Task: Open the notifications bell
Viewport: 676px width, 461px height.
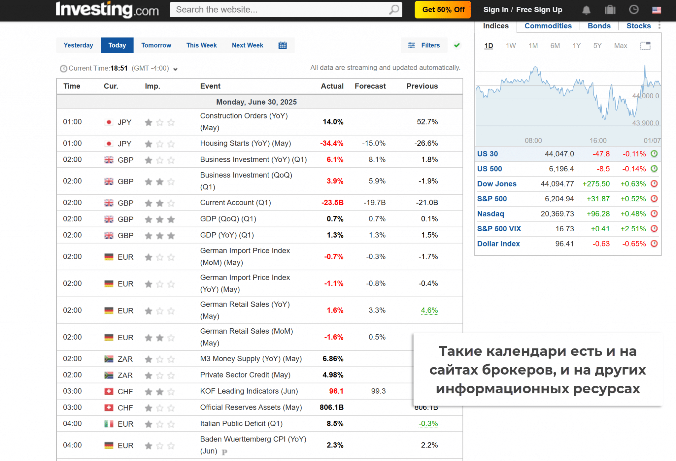Action: coord(586,10)
